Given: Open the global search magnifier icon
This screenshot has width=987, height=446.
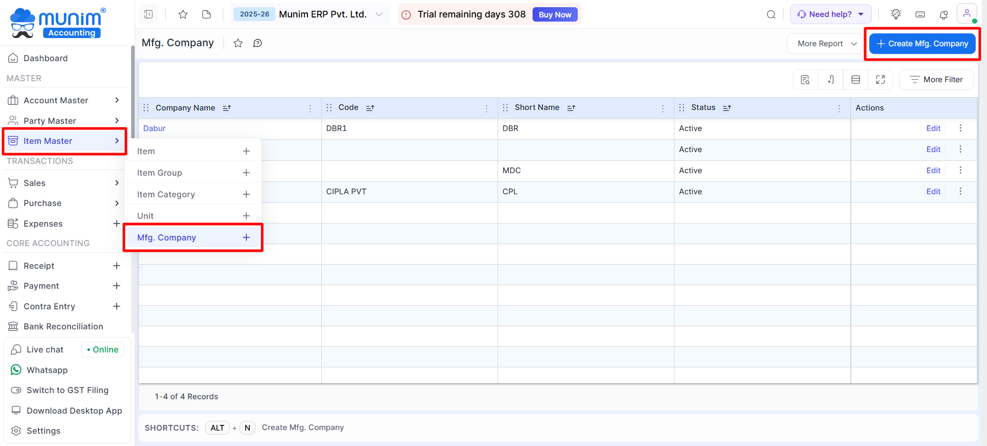Looking at the screenshot, I should (x=771, y=14).
